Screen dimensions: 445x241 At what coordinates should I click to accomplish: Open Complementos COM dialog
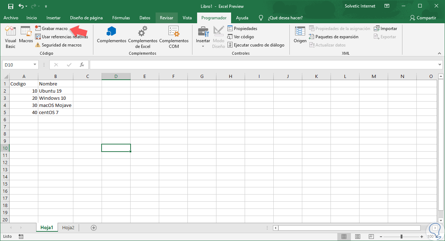(174, 37)
